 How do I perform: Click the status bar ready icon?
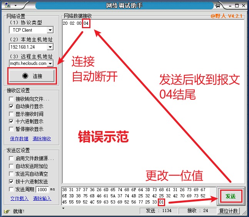click(7, 212)
